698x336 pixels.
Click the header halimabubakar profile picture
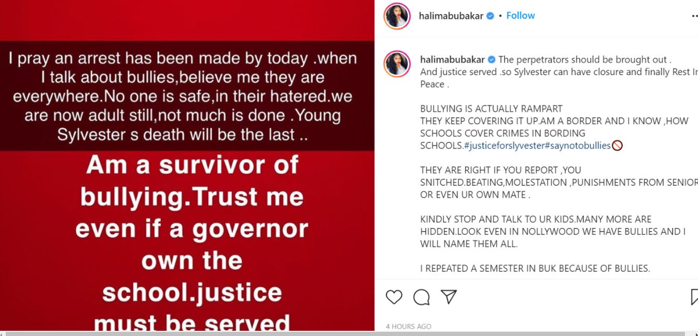[x=397, y=16]
